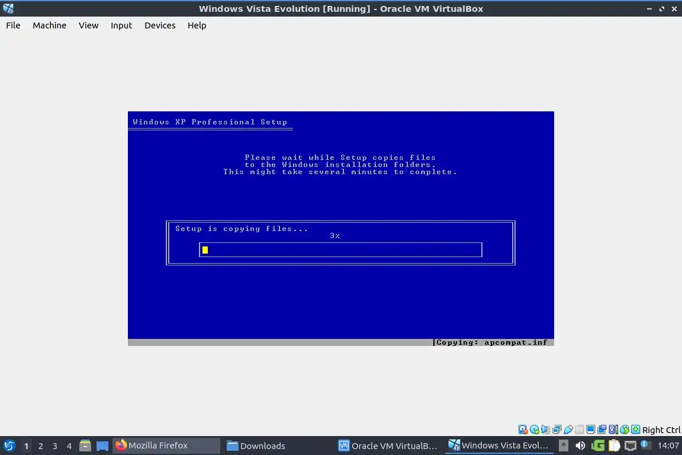Click the 'Copying: apcompat.inf' status text

tap(491, 342)
